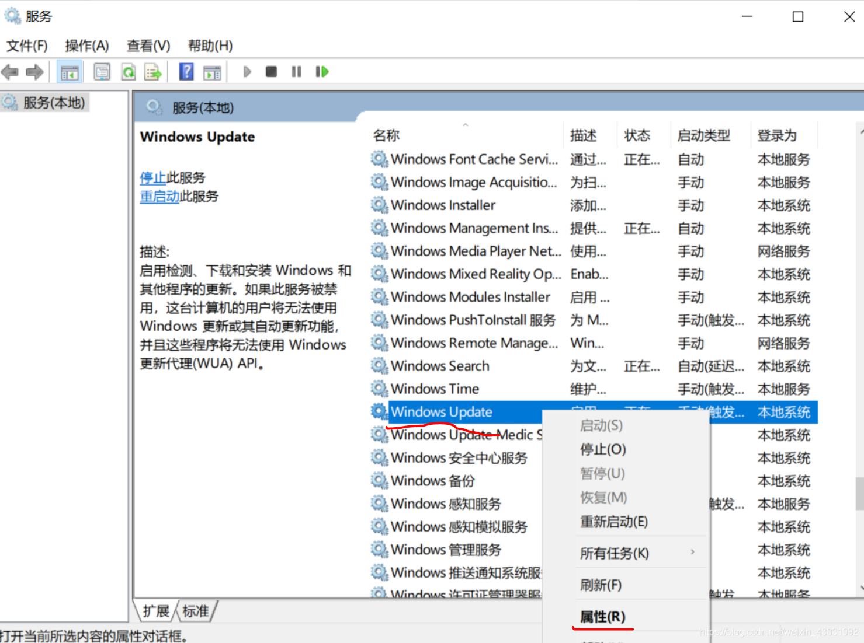
Task: Click the 停止 service link
Action: click(x=153, y=177)
